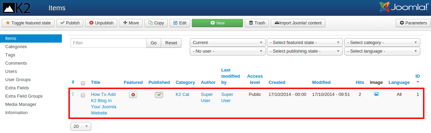Image resolution: width=431 pixels, height=133 pixels.
Task: Open the Current state dropdown
Action: [x=228, y=43]
